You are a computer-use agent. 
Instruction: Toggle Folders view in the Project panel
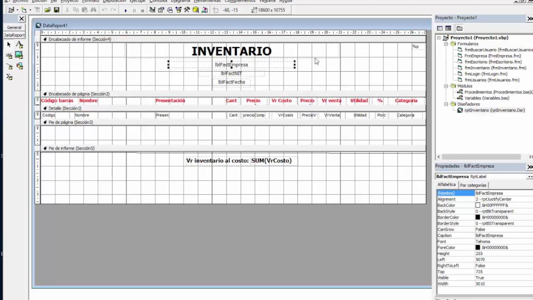[459, 28]
